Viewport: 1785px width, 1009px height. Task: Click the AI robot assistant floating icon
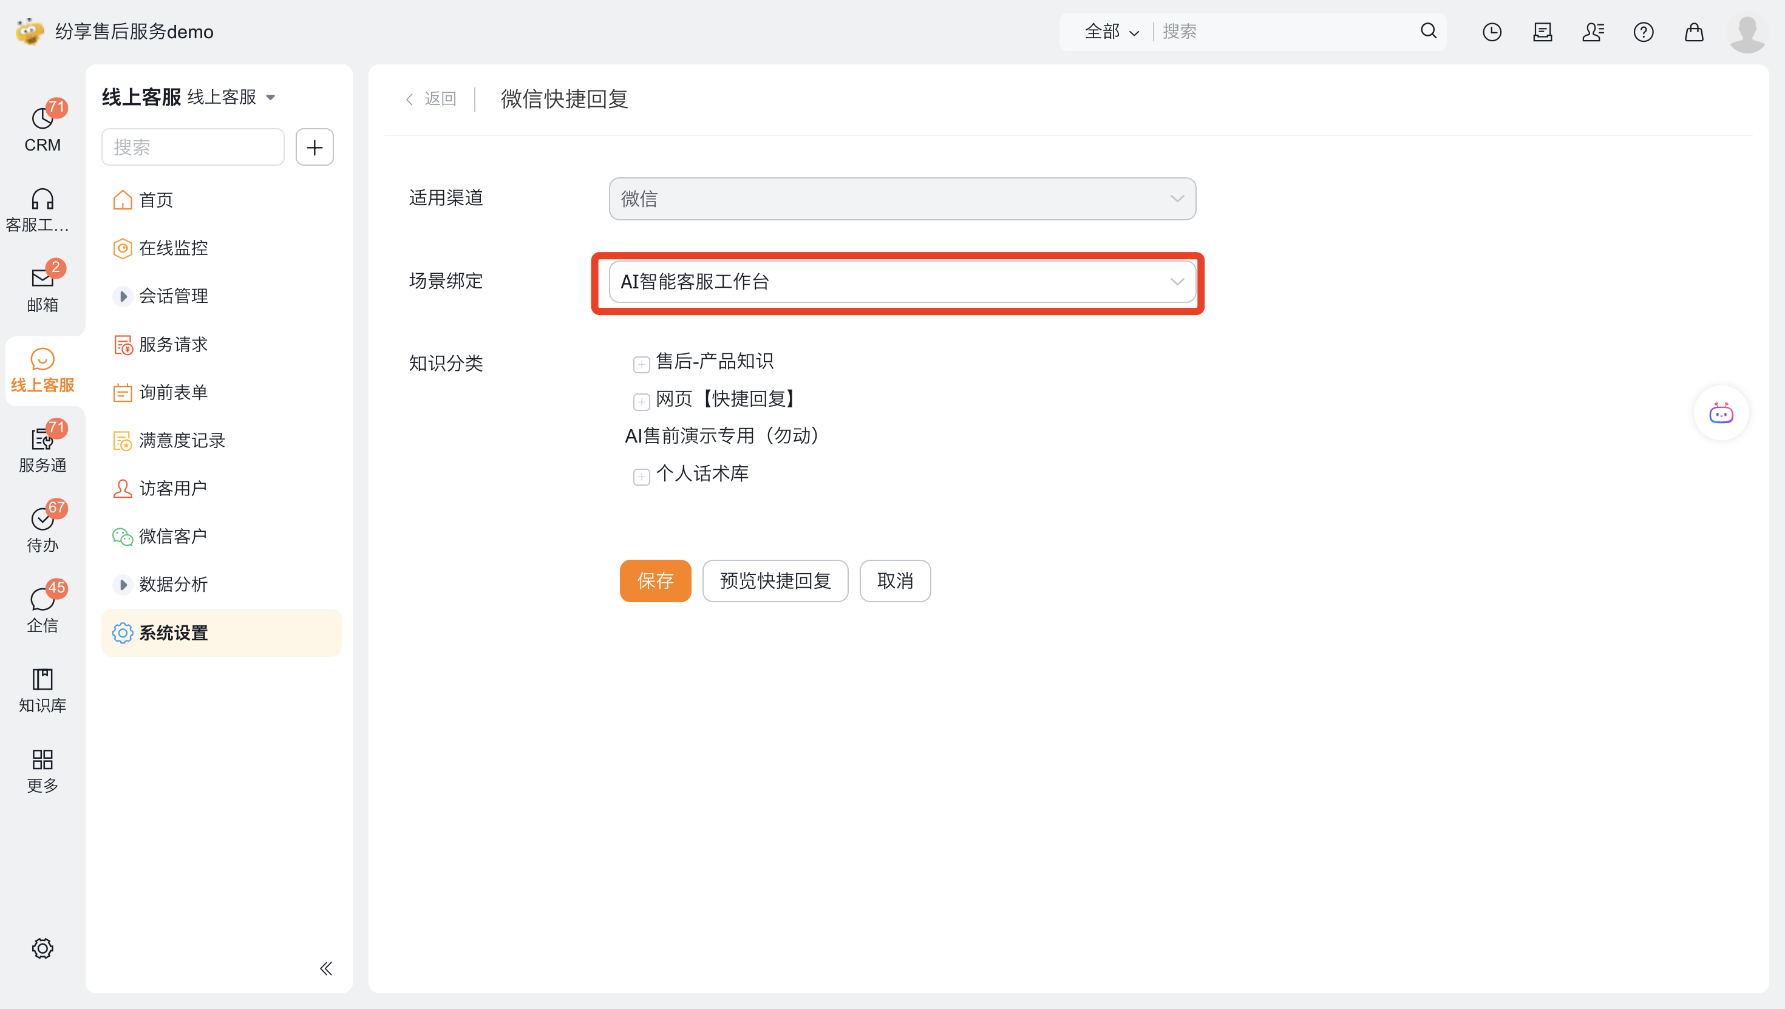click(x=1721, y=413)
